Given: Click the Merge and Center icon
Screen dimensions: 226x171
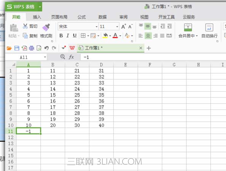Looking at the screenshot, I should pyautogui.click(x=188, y=27).
